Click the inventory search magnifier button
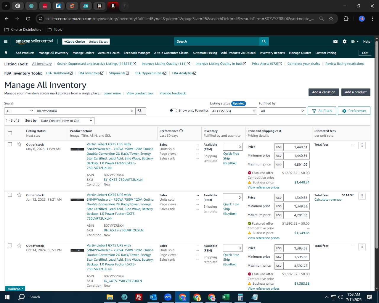This screenshot has height=303, width=379. tap(140, 111)
